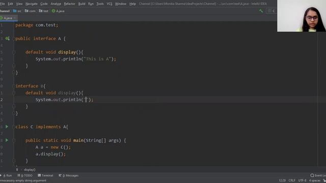Click the "This is A" string literal
The width and height of the screenshot is (326, 183).
coord(97,59)
